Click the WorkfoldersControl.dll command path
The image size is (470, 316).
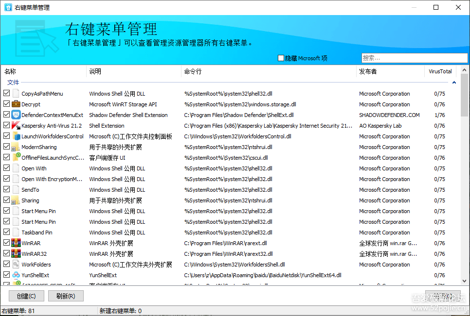[x=238, y=136]
